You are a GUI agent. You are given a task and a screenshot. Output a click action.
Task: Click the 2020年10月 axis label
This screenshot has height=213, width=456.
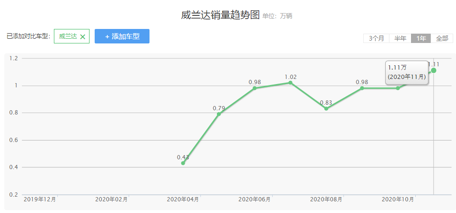[398, 199]
